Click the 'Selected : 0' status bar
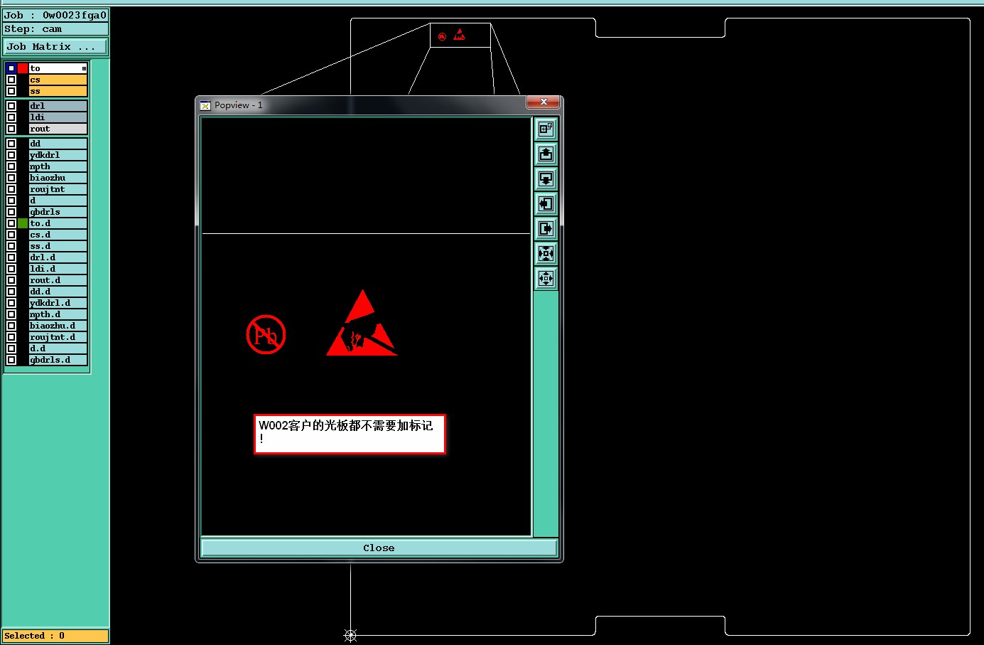The height and width of the screenshot is (645, 984). click(x=55, y=636)
